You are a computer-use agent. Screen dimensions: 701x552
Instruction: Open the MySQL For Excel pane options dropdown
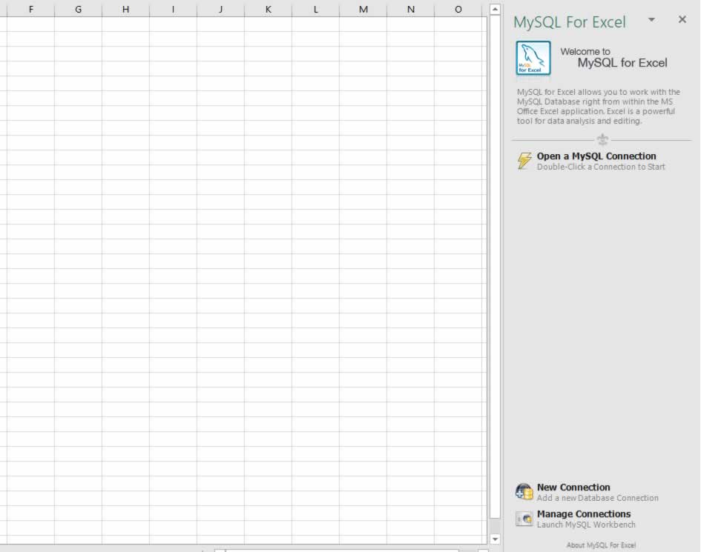(651, 20)
